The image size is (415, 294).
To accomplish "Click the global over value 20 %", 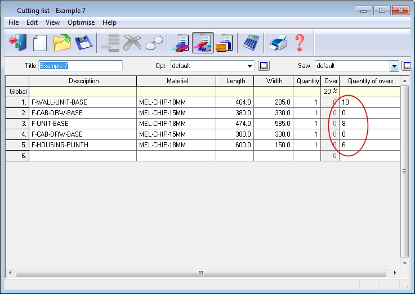I will [x=330, y=92].
